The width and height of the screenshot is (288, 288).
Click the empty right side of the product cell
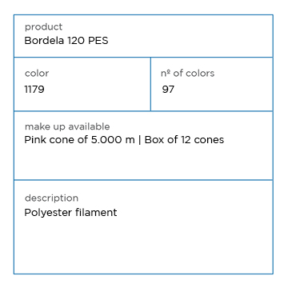coord(192,36)
